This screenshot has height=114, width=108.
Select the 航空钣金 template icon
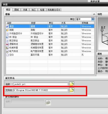point(7,41)
